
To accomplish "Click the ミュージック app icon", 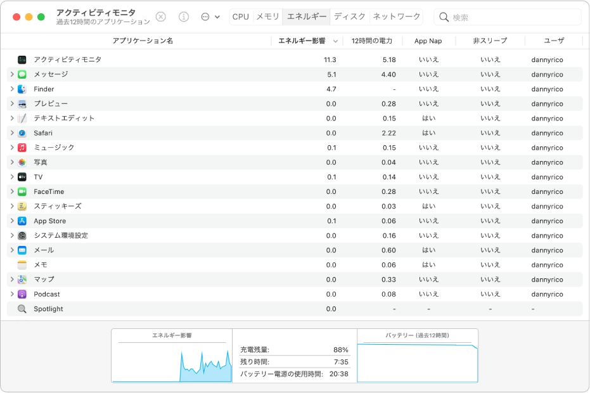I will point(22,148).
